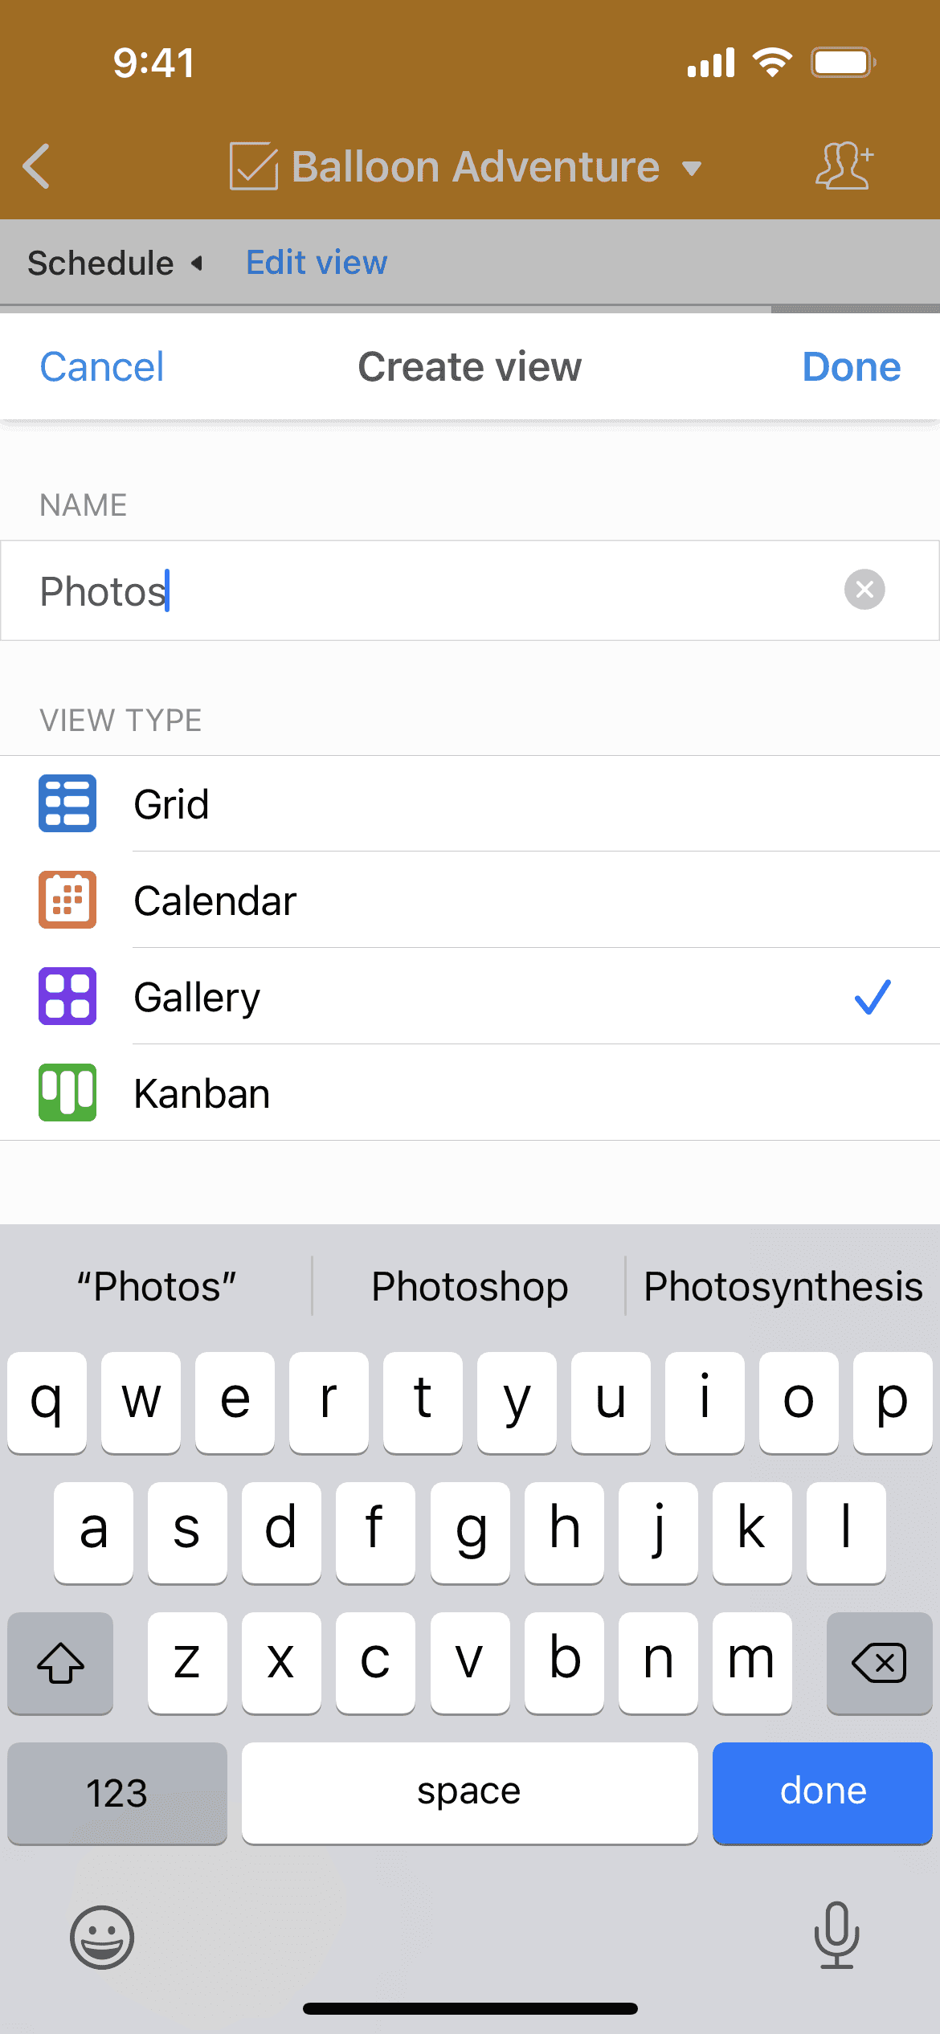Viewport: 940px width, 2034px height.
Task: Tap the Edit view link
Action: pos(317,263)
